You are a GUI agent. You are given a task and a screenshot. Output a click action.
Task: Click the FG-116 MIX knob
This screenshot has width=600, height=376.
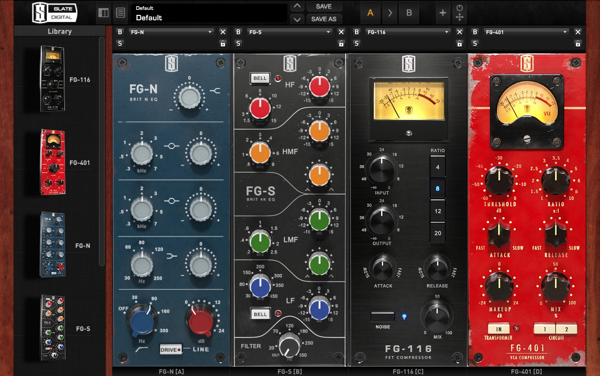tap(437, 317)
